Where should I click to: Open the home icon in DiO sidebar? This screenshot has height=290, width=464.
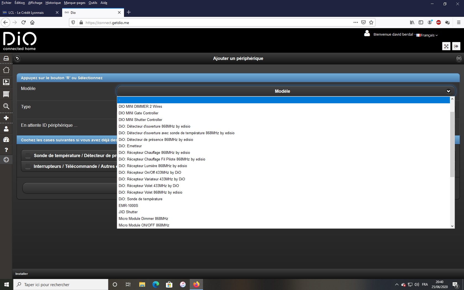(6, 70)
